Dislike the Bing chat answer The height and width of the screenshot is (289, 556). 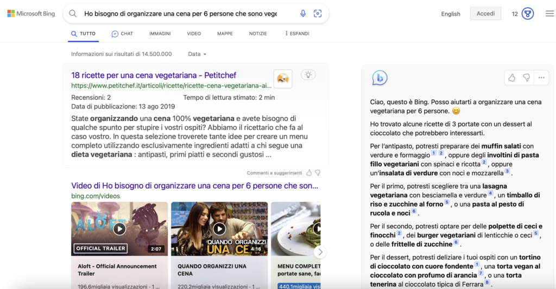pyautogui.click(x=527, y=78)
